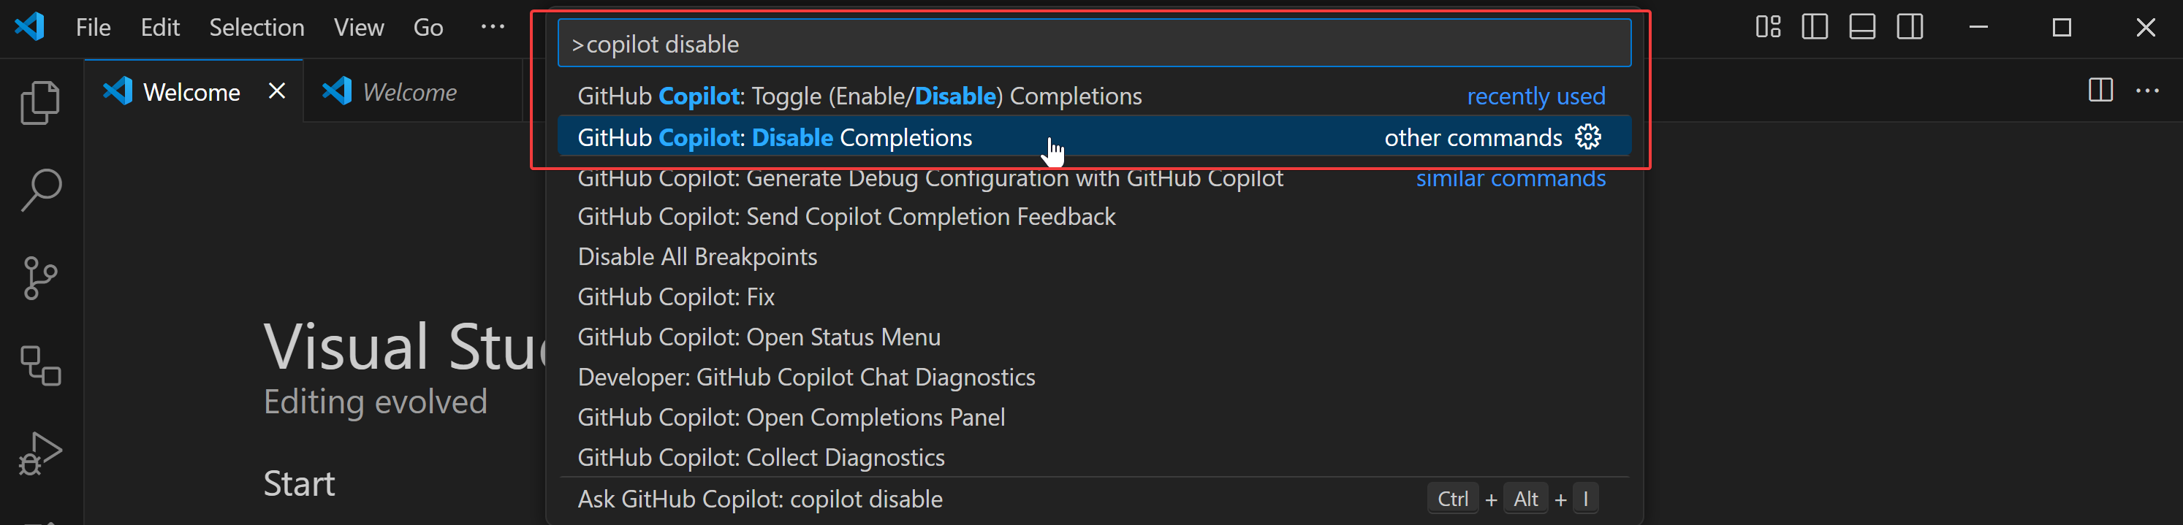The height and width of the screenshot is (525, 2183).
Task: Toggle the bottom Panel visibility
Action: pyautogui.click(x=1862, y=27)
